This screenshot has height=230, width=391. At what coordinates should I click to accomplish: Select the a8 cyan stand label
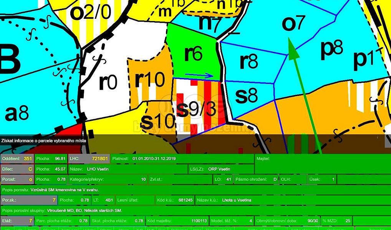[x=17, y=113]
